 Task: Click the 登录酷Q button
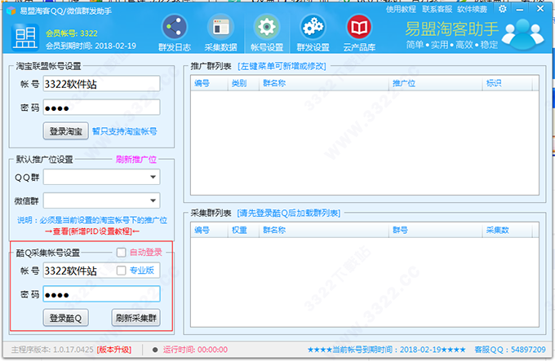[66, 318]
